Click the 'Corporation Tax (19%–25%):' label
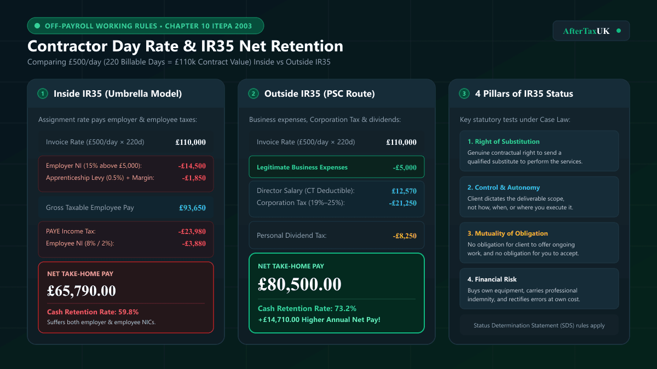This screenshot has width=657, height=369. (x=301, y=203)
